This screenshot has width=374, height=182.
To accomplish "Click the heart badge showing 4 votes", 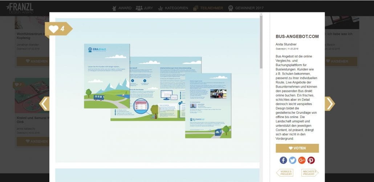I will (58, 29).
